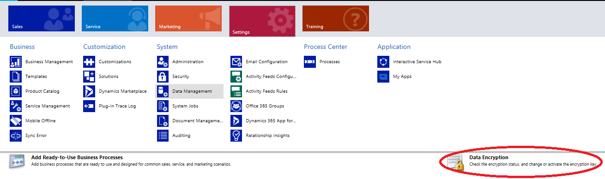Click the My Apps icon

pyautogui.click(x=383, y=77)
